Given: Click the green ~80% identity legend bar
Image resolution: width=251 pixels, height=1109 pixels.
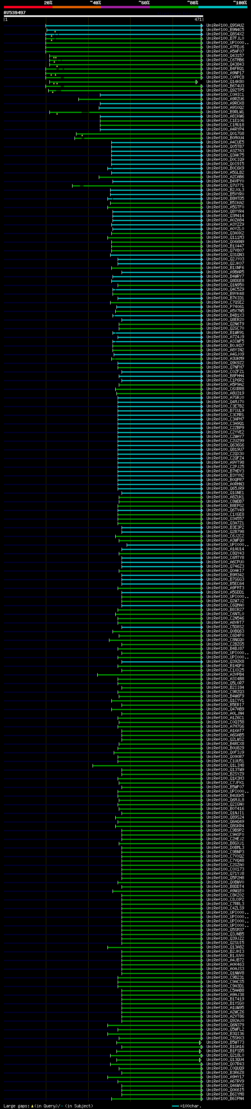Looking at the screenshot, I should (x=174, y=7).
